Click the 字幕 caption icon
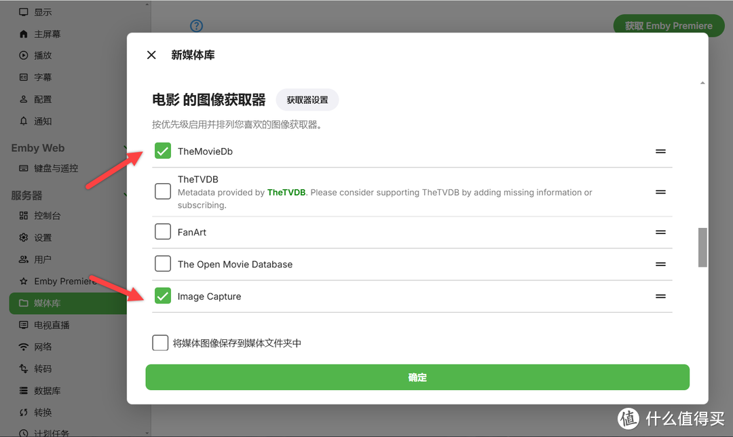733x437 pixels. click(23, 77)
